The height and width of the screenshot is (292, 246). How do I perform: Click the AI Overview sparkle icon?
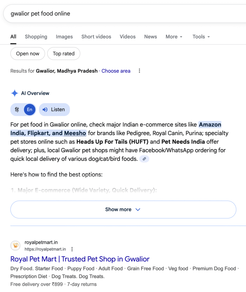click(14, 93)
